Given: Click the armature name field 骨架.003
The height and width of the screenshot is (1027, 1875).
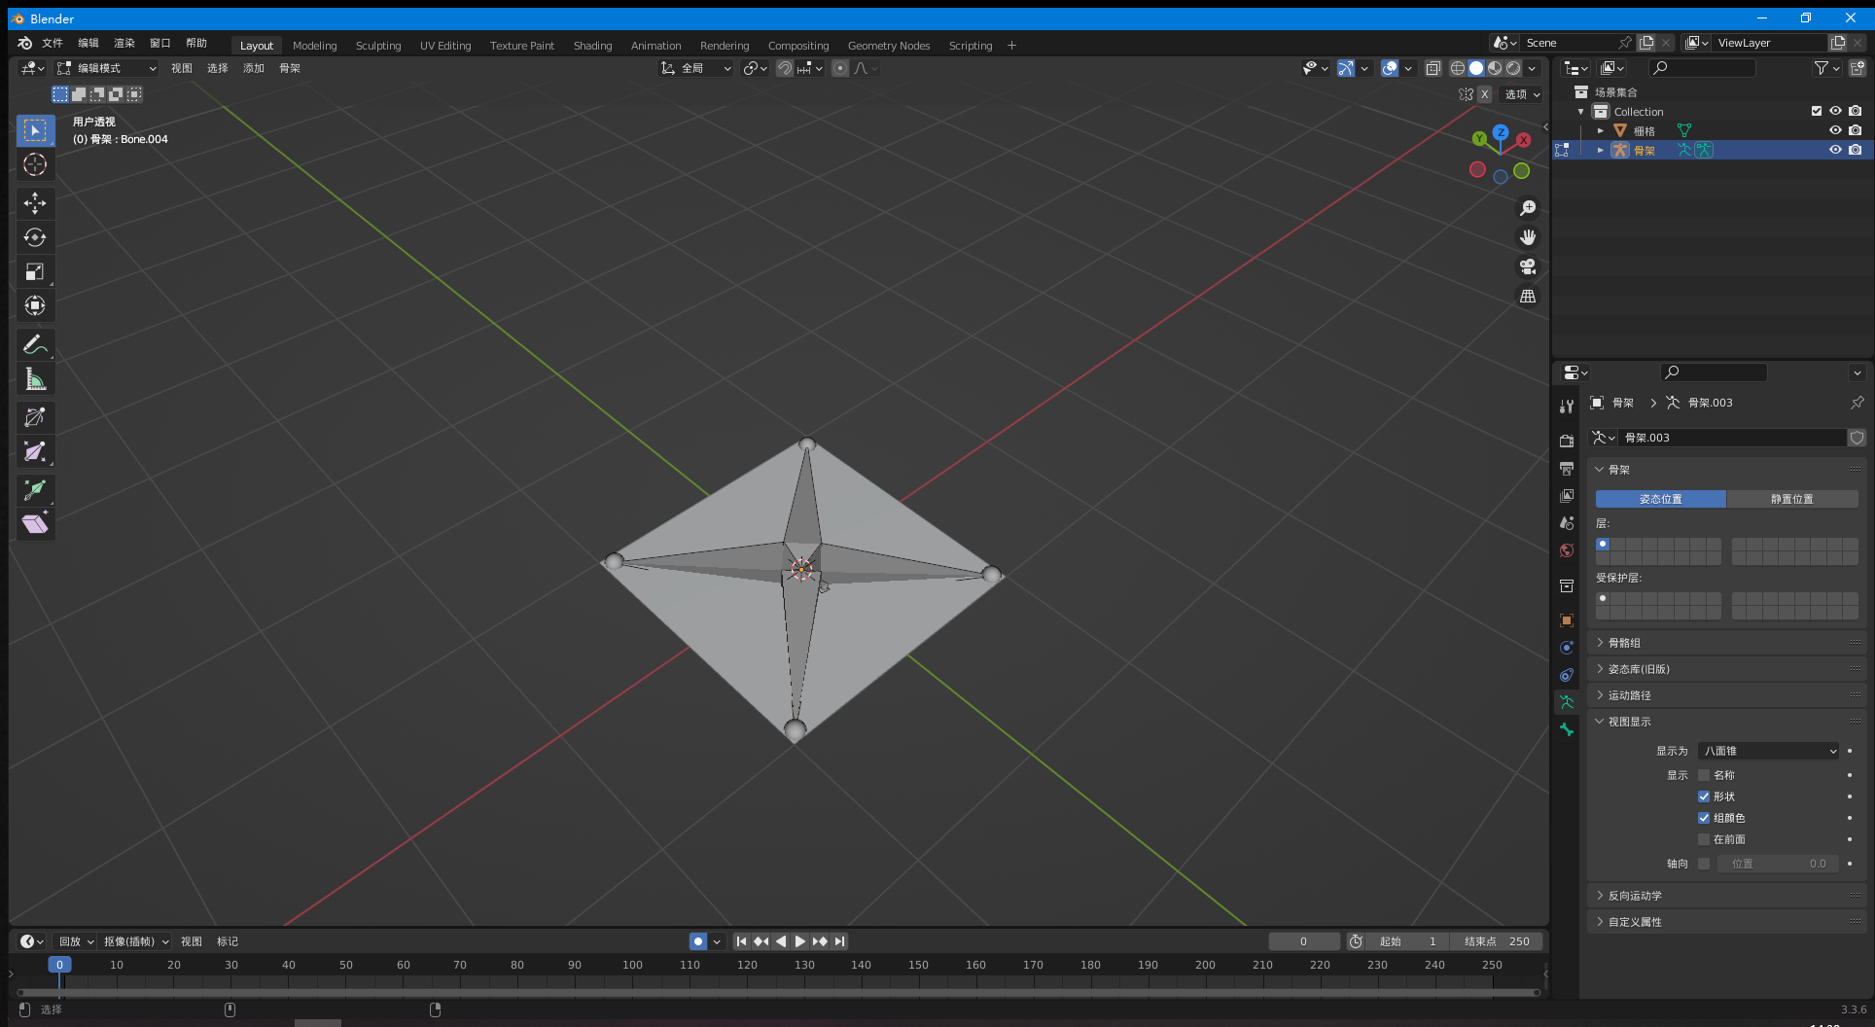Looking at the screenshot, I should (x=1732, y=438).
